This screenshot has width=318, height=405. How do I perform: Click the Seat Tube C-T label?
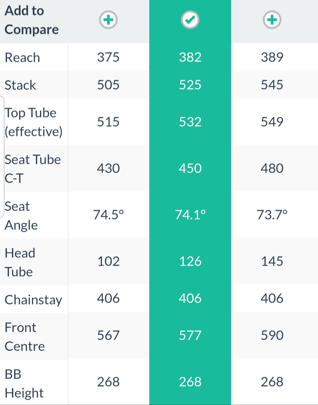click(33, 169)
